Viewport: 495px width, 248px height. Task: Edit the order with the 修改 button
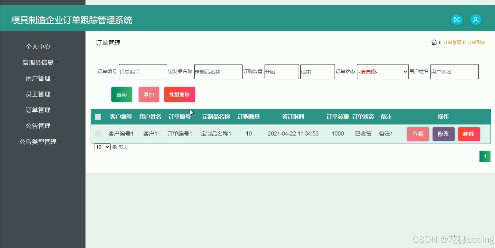(443, 134)
